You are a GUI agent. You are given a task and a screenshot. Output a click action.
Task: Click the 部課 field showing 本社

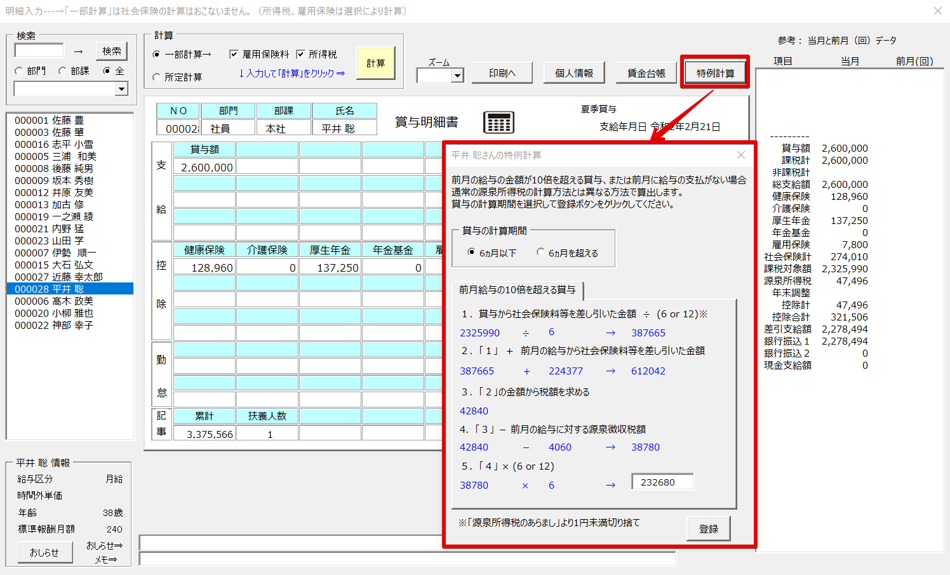[x=284, y=128]
